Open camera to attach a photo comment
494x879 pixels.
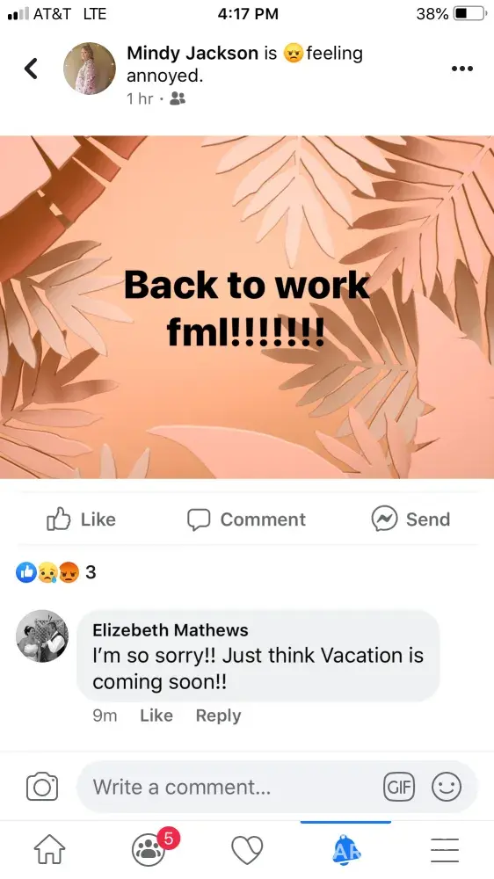[x=42, y=787]
